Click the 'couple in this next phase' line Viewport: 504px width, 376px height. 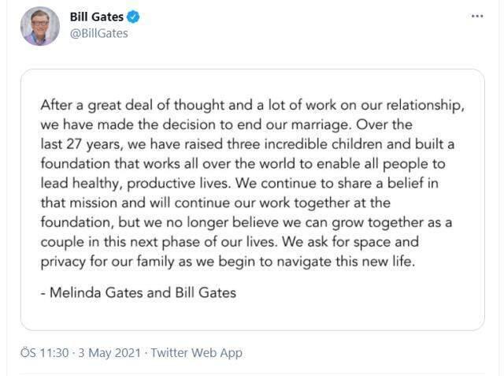tap(229, 242)
